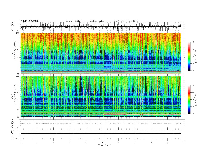
Task: Click the ch.2 "Frequency (kHz)" axis label
Action: tap(14, 93)
